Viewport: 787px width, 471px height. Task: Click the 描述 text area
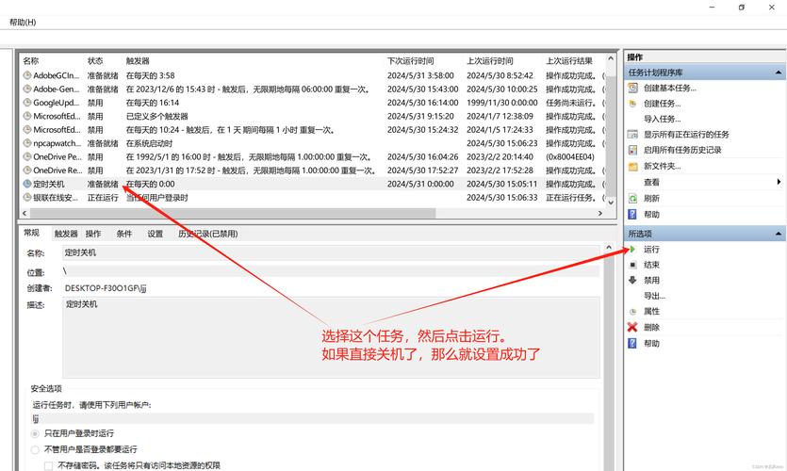(331, 337)
